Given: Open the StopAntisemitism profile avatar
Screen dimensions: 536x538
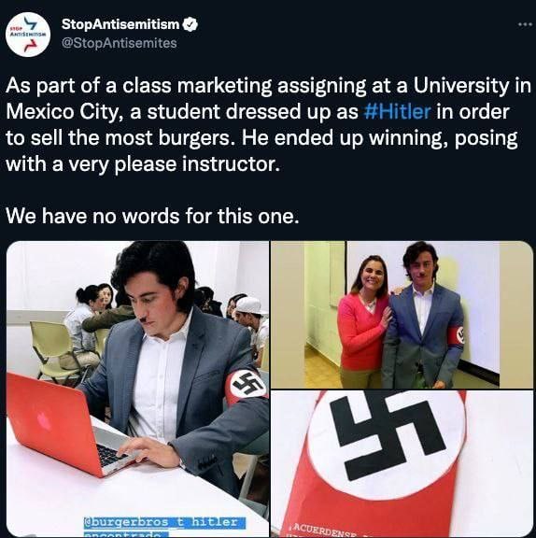Looking at the screenshot, I should pyautogui.click(x=28, y=34).
